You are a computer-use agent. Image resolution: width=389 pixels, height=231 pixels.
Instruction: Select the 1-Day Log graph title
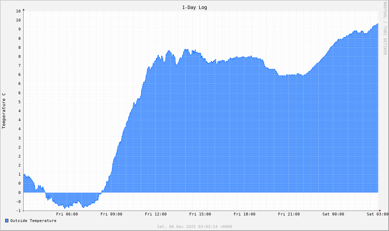point(194,7)
